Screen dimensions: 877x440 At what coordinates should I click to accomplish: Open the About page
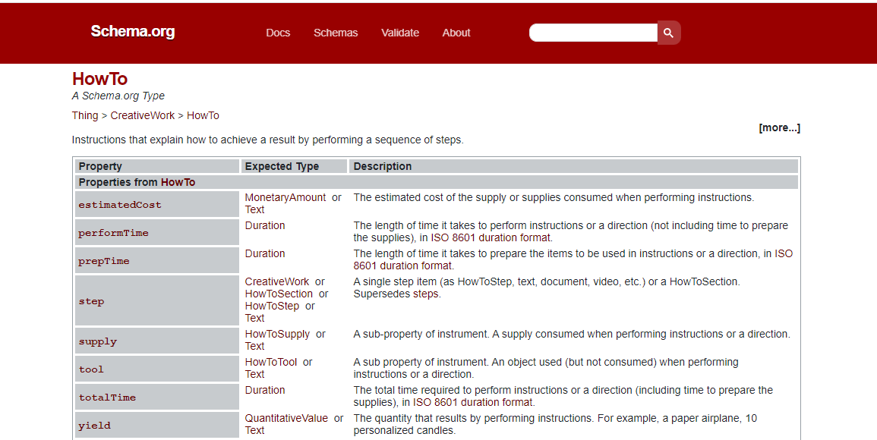pyautogui.click(x=456, y=33)
